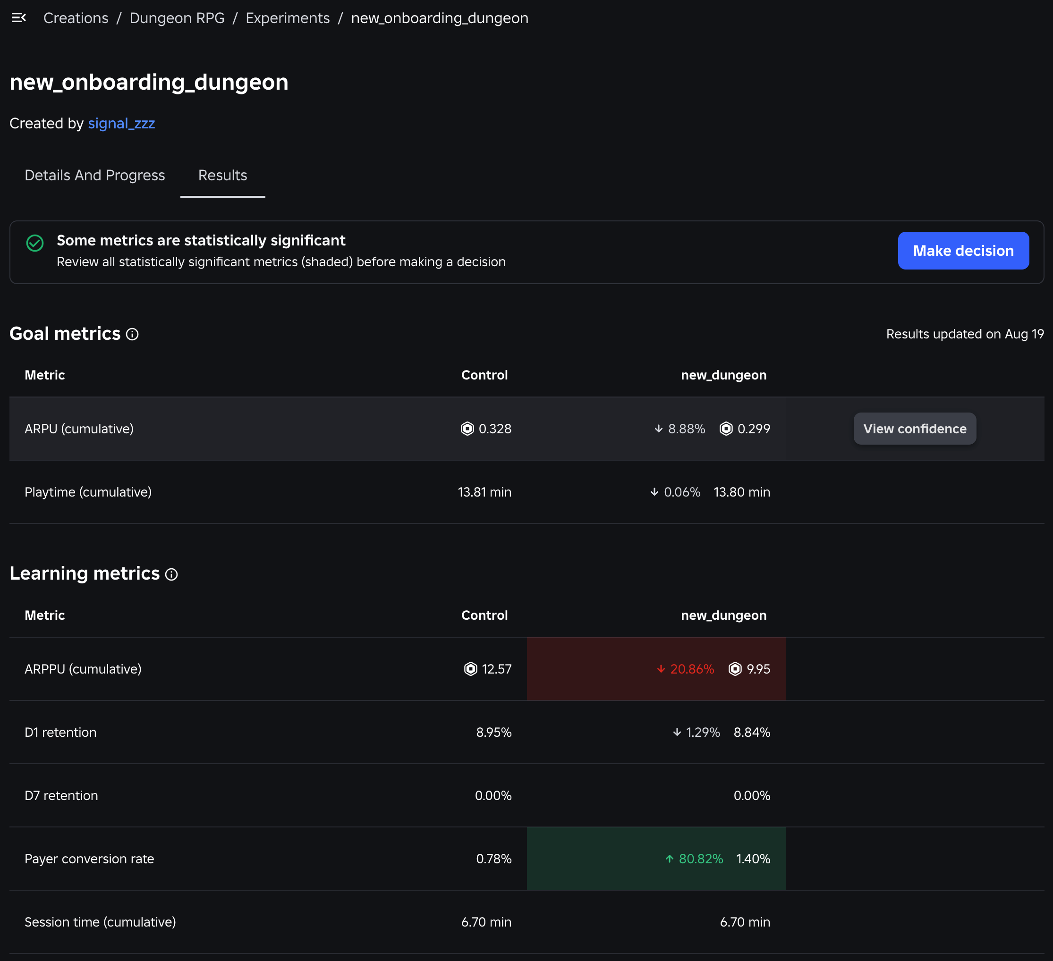Go to Creations breadcrumb
Image resolution: width=1053 pixels, height=961 pixels.
(76, 18)
